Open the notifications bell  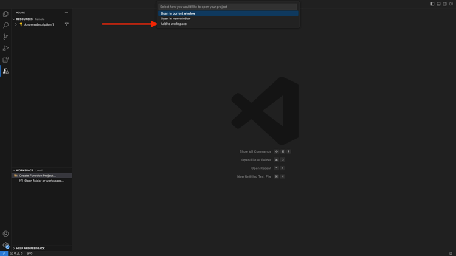point(451,254)
